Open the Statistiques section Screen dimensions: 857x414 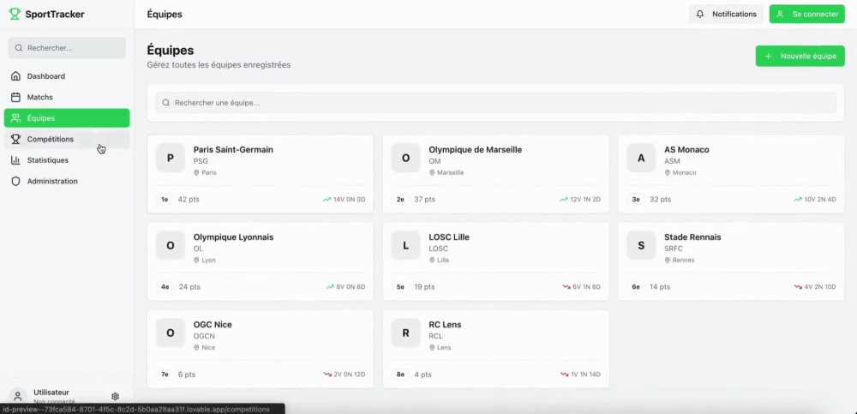coord(67,159)
